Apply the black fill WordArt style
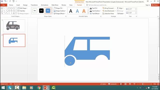Viewport: 160px width, 90px height. click(x=71, y=11)
